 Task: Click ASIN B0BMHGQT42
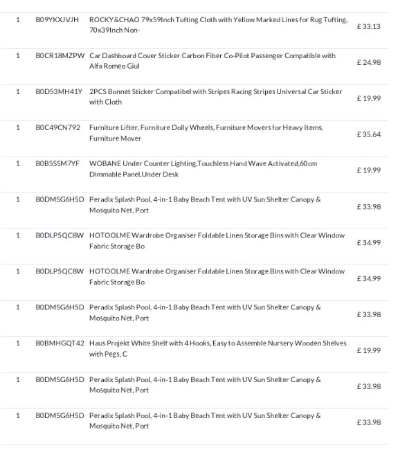(60, 343)
